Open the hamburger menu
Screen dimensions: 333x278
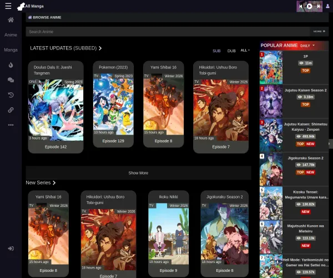pos(8,6)
